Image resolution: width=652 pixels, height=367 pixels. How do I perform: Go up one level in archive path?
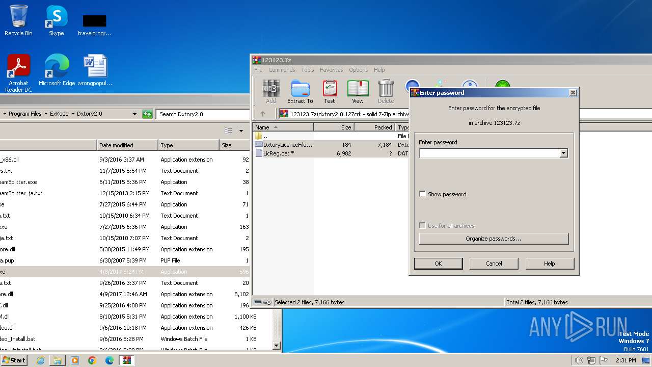point(263,114)
